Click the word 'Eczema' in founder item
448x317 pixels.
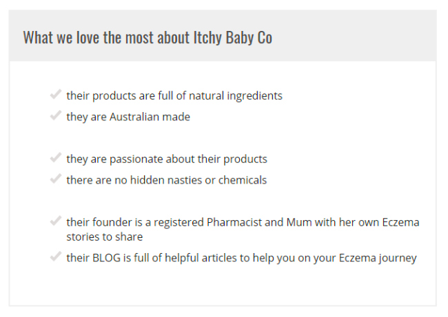pyautogui.click(x=401, y=222)
